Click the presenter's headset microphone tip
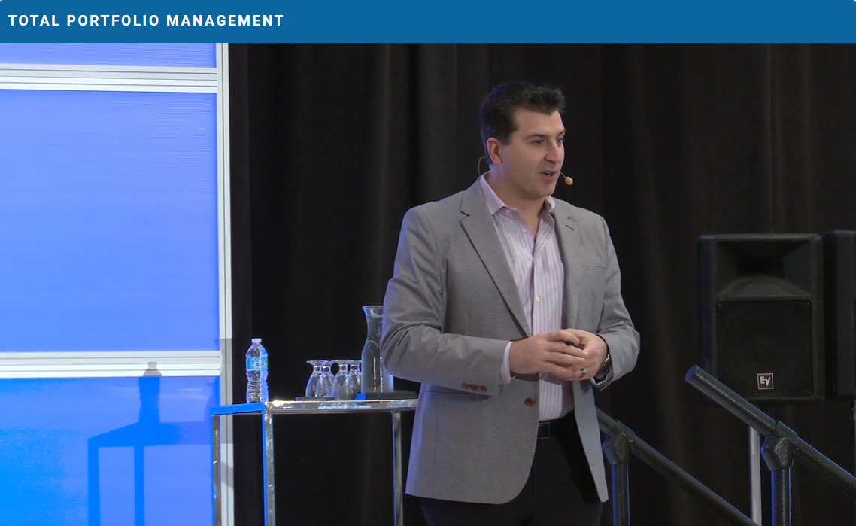The height and width of the screenshot is (526, 856). point(568,180)
